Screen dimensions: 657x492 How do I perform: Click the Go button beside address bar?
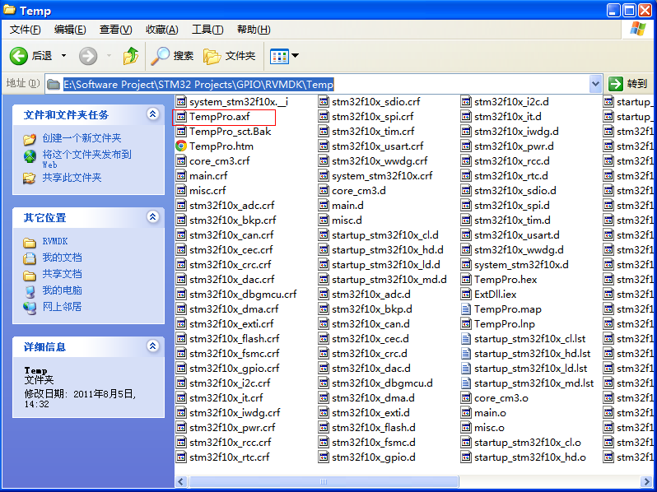click(629, 84)
